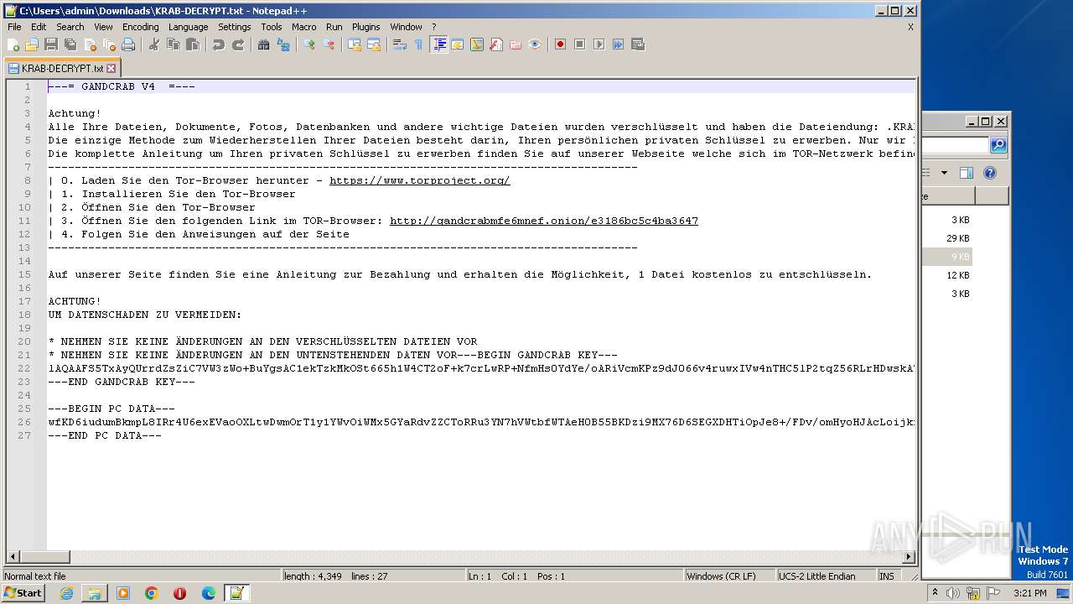Toggle the indent guide button
The height and width of the screenshot is (604, 1073).
click(438, 44)
